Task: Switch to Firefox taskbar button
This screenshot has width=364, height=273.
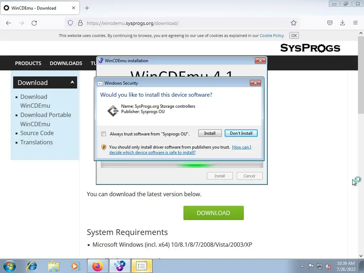Action: point(97,266)
